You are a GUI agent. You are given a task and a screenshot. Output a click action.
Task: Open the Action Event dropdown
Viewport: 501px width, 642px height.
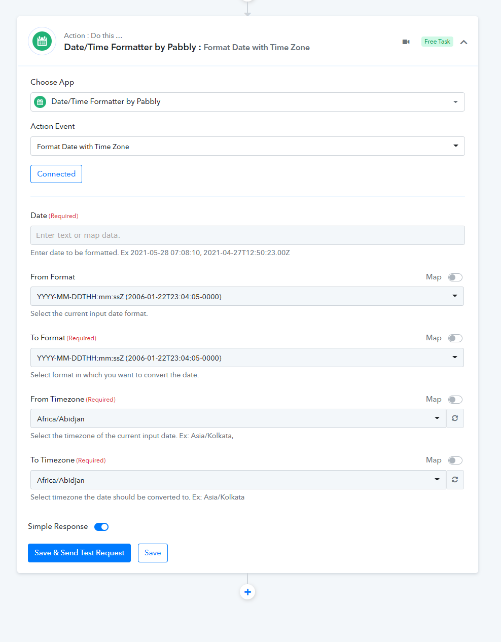[247, 146]
